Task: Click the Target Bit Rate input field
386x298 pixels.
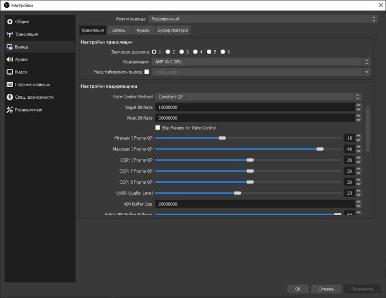Action: click(254, 108)
